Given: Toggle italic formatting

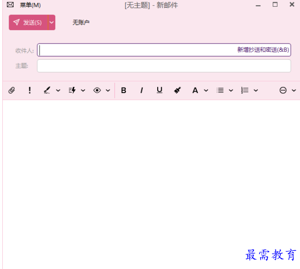Looking at the screenshot, I should pyautogui.click(x=141, y=90).
